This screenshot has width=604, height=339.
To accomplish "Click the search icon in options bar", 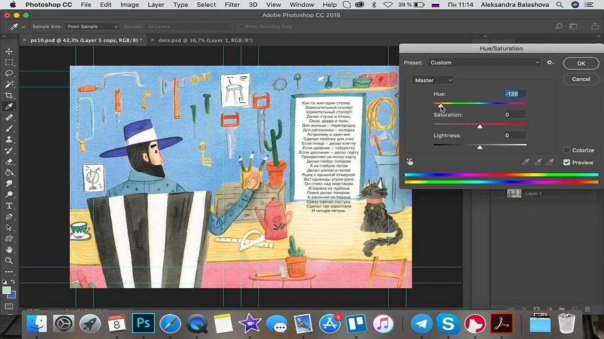I will [559, 26].
